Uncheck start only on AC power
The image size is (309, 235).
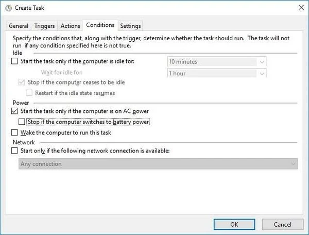(x=14, y=111)
